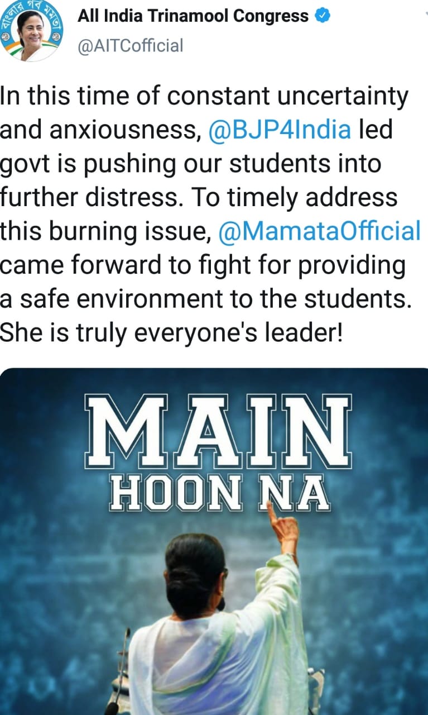Follow the @BJP4India mention link
Screen dimensions: 428x715
pyautogui.click(x=280, y=130)
